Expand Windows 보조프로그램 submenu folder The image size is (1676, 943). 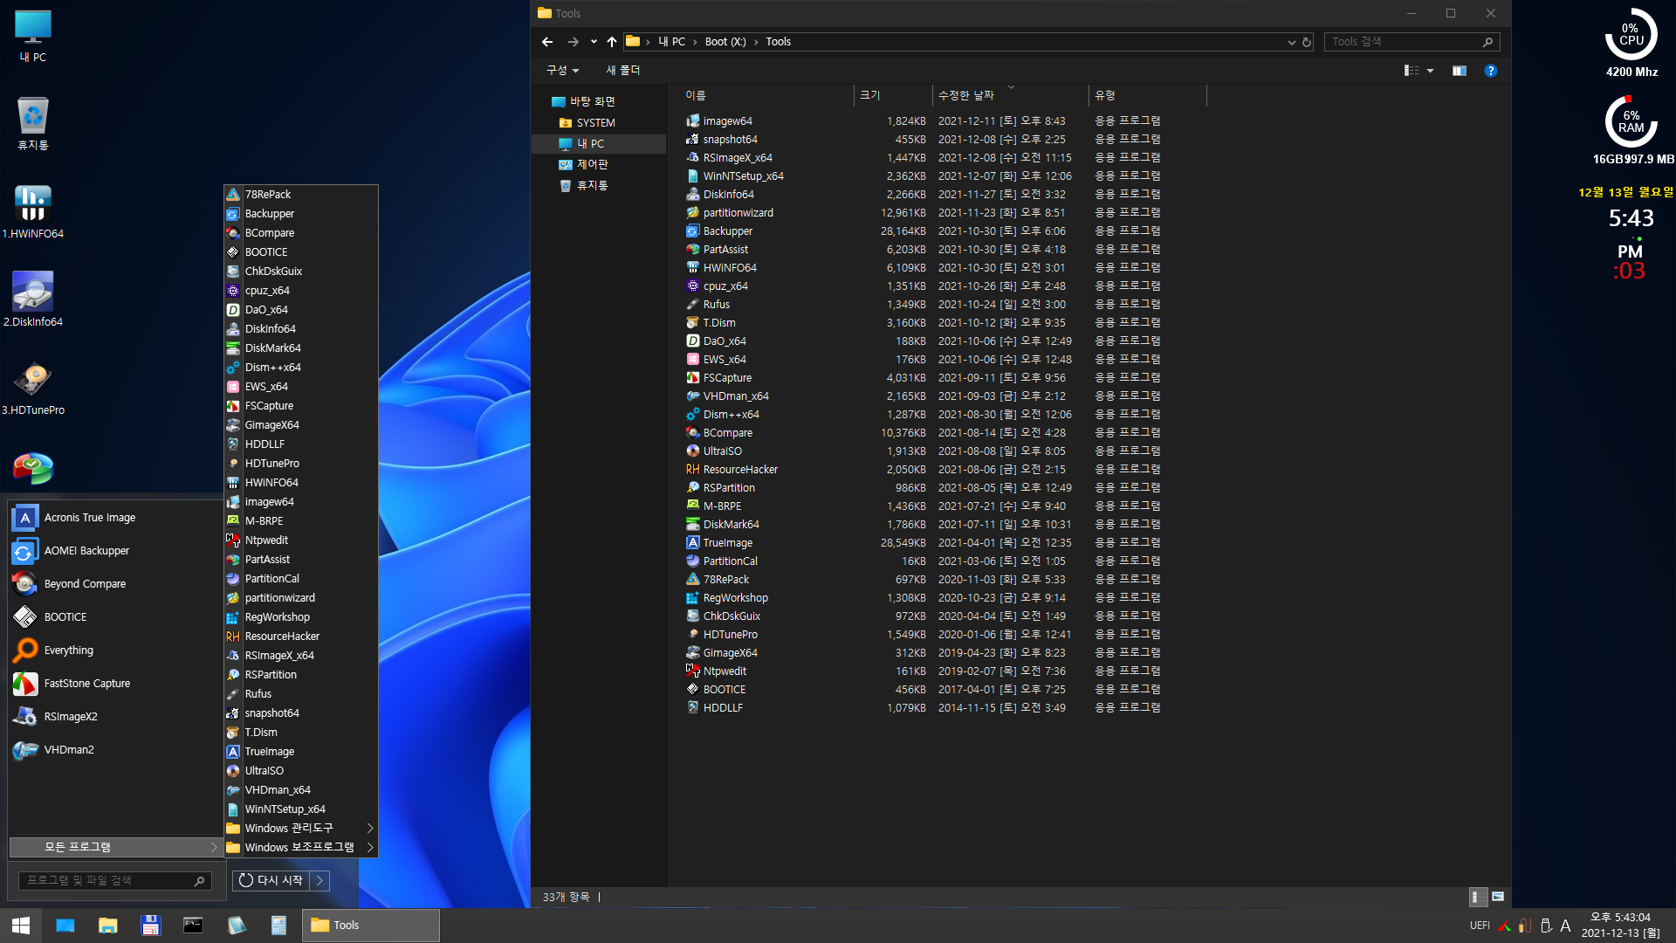tap(300, 848)
